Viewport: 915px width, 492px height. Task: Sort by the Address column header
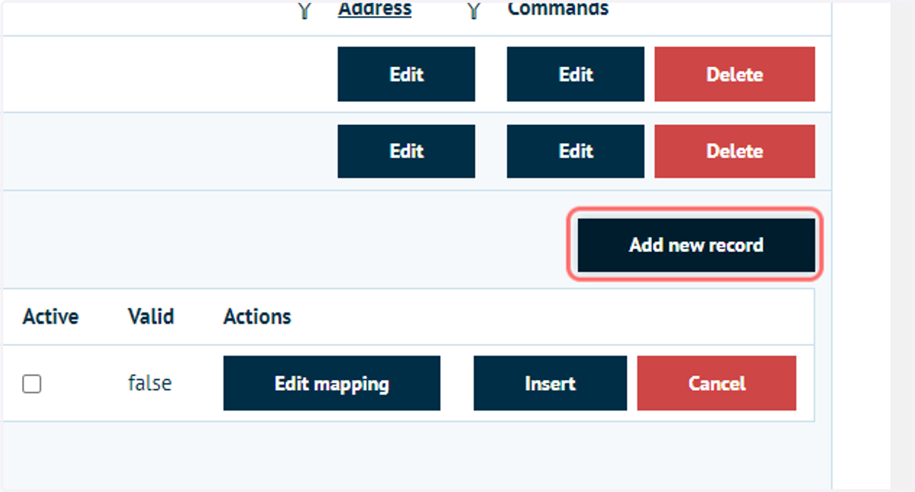[x=375, y=9]
